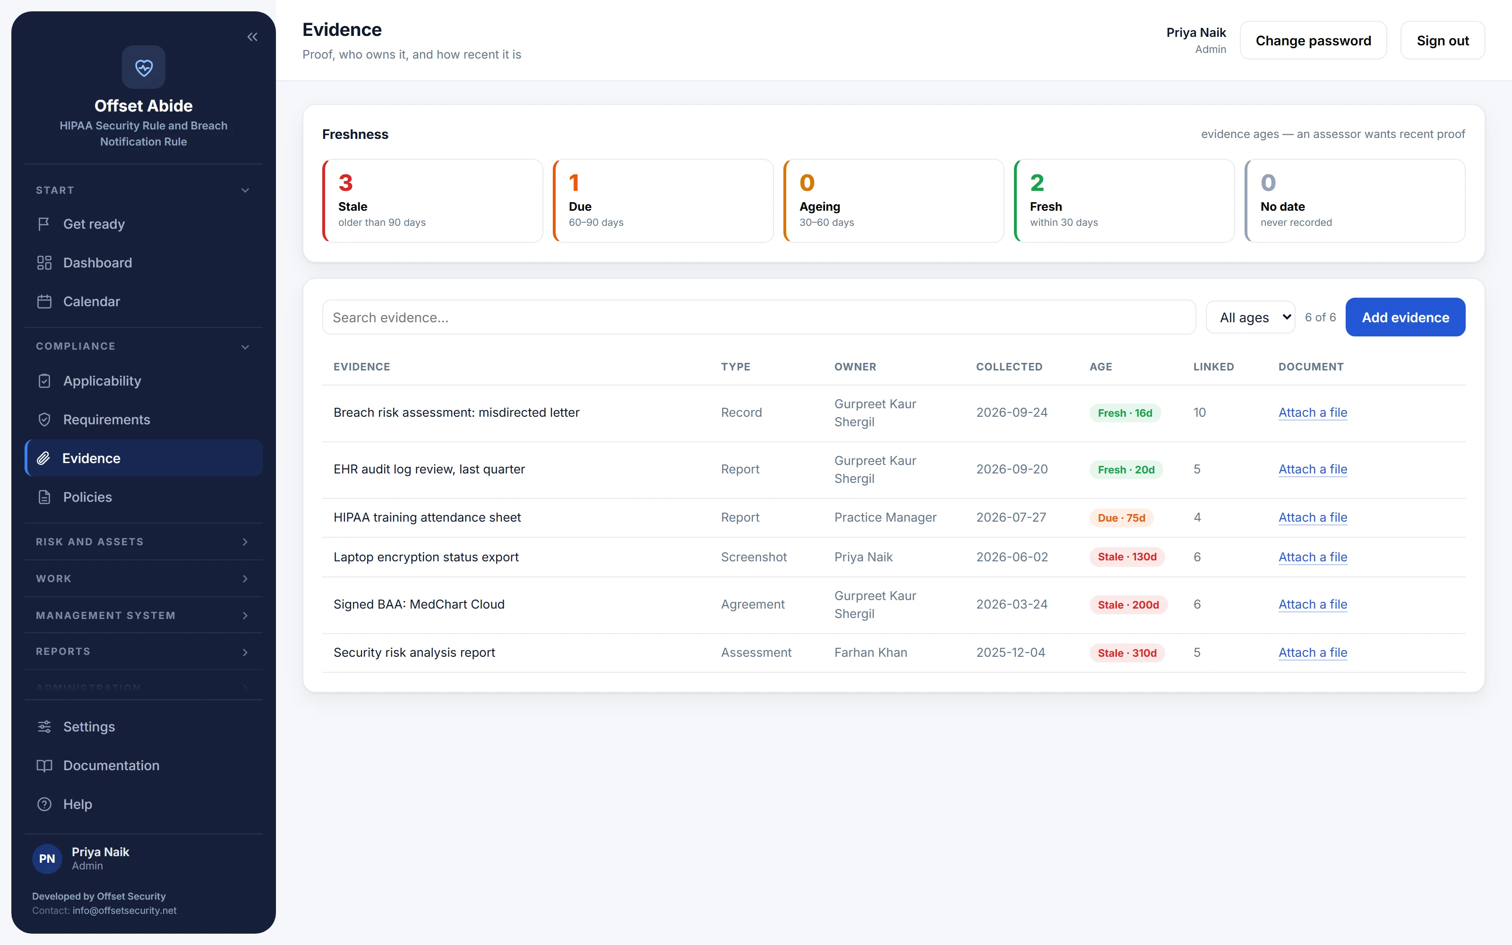Image resolution: width=1512 pixels, height=945 pixels.
Task: Attach a file for Laptop encryption status export
Action: tap(1313, 556)
